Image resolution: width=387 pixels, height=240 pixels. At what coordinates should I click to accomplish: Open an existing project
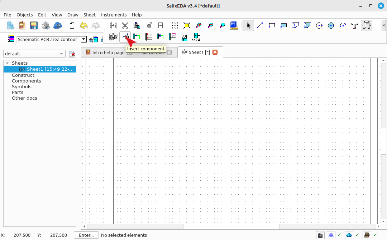pyautogui.click(x=22, y=25)
